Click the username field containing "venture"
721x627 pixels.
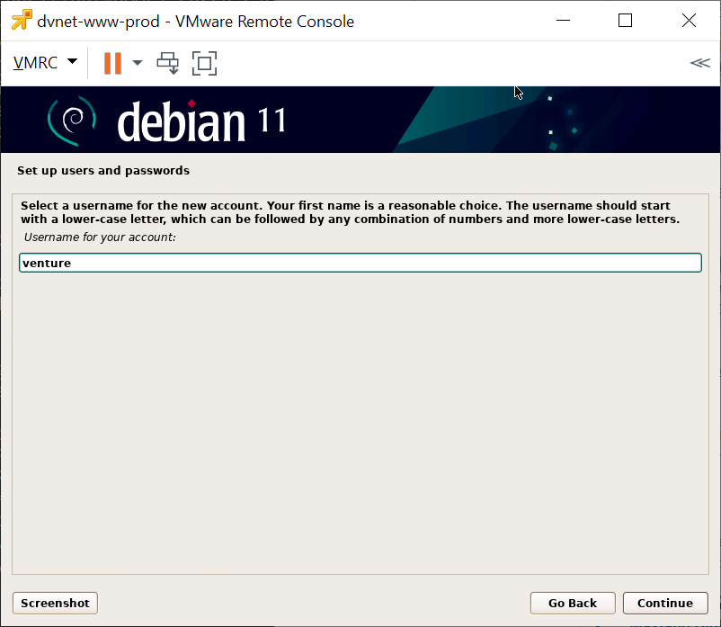360,263
